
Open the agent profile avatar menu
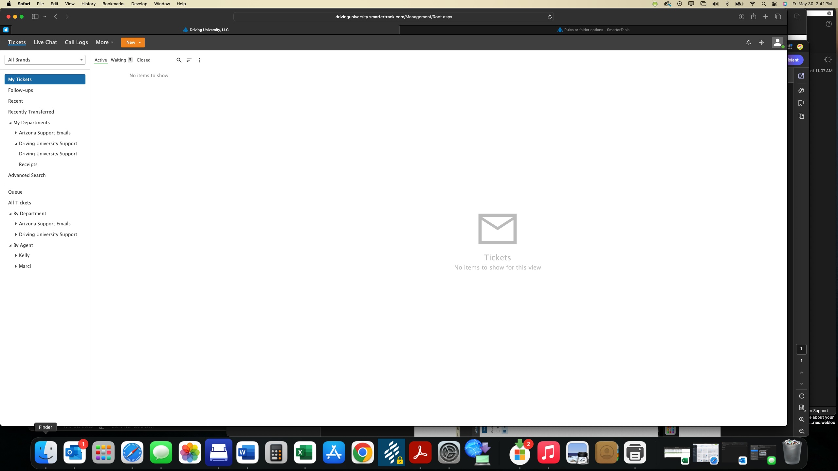777,43
